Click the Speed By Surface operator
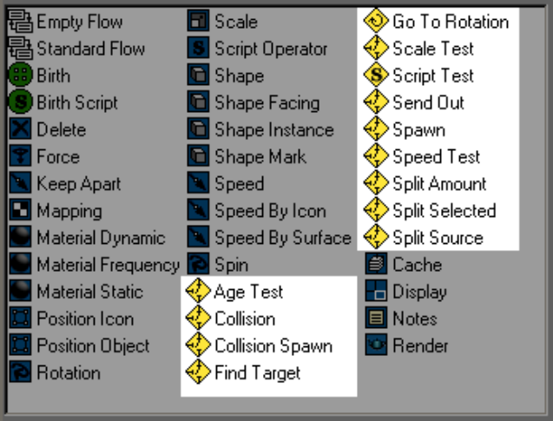553x421 pixels. click(282, 238)
